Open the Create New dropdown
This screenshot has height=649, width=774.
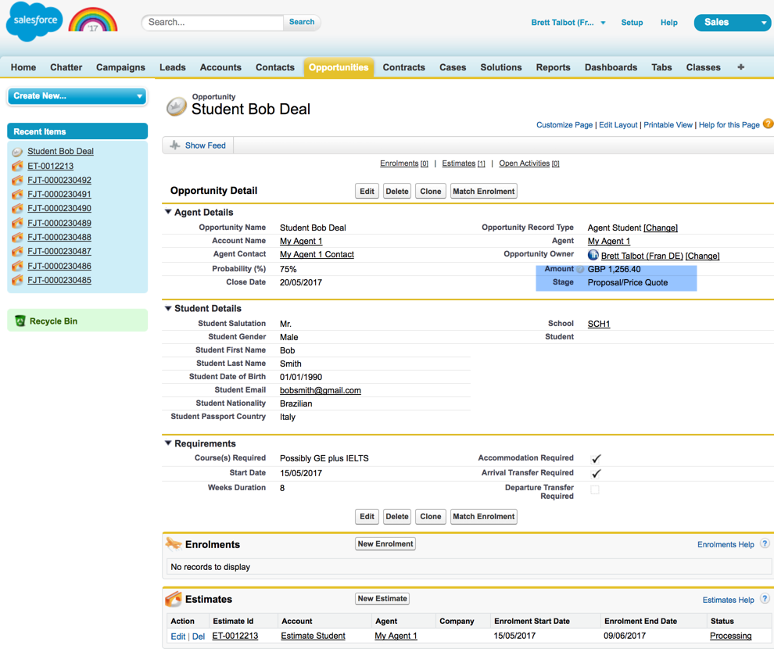(x=77, y=96)
